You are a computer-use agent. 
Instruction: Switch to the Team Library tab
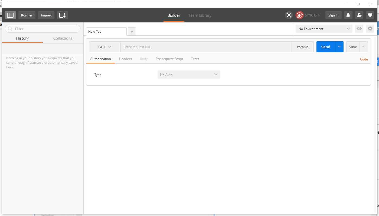200,15
